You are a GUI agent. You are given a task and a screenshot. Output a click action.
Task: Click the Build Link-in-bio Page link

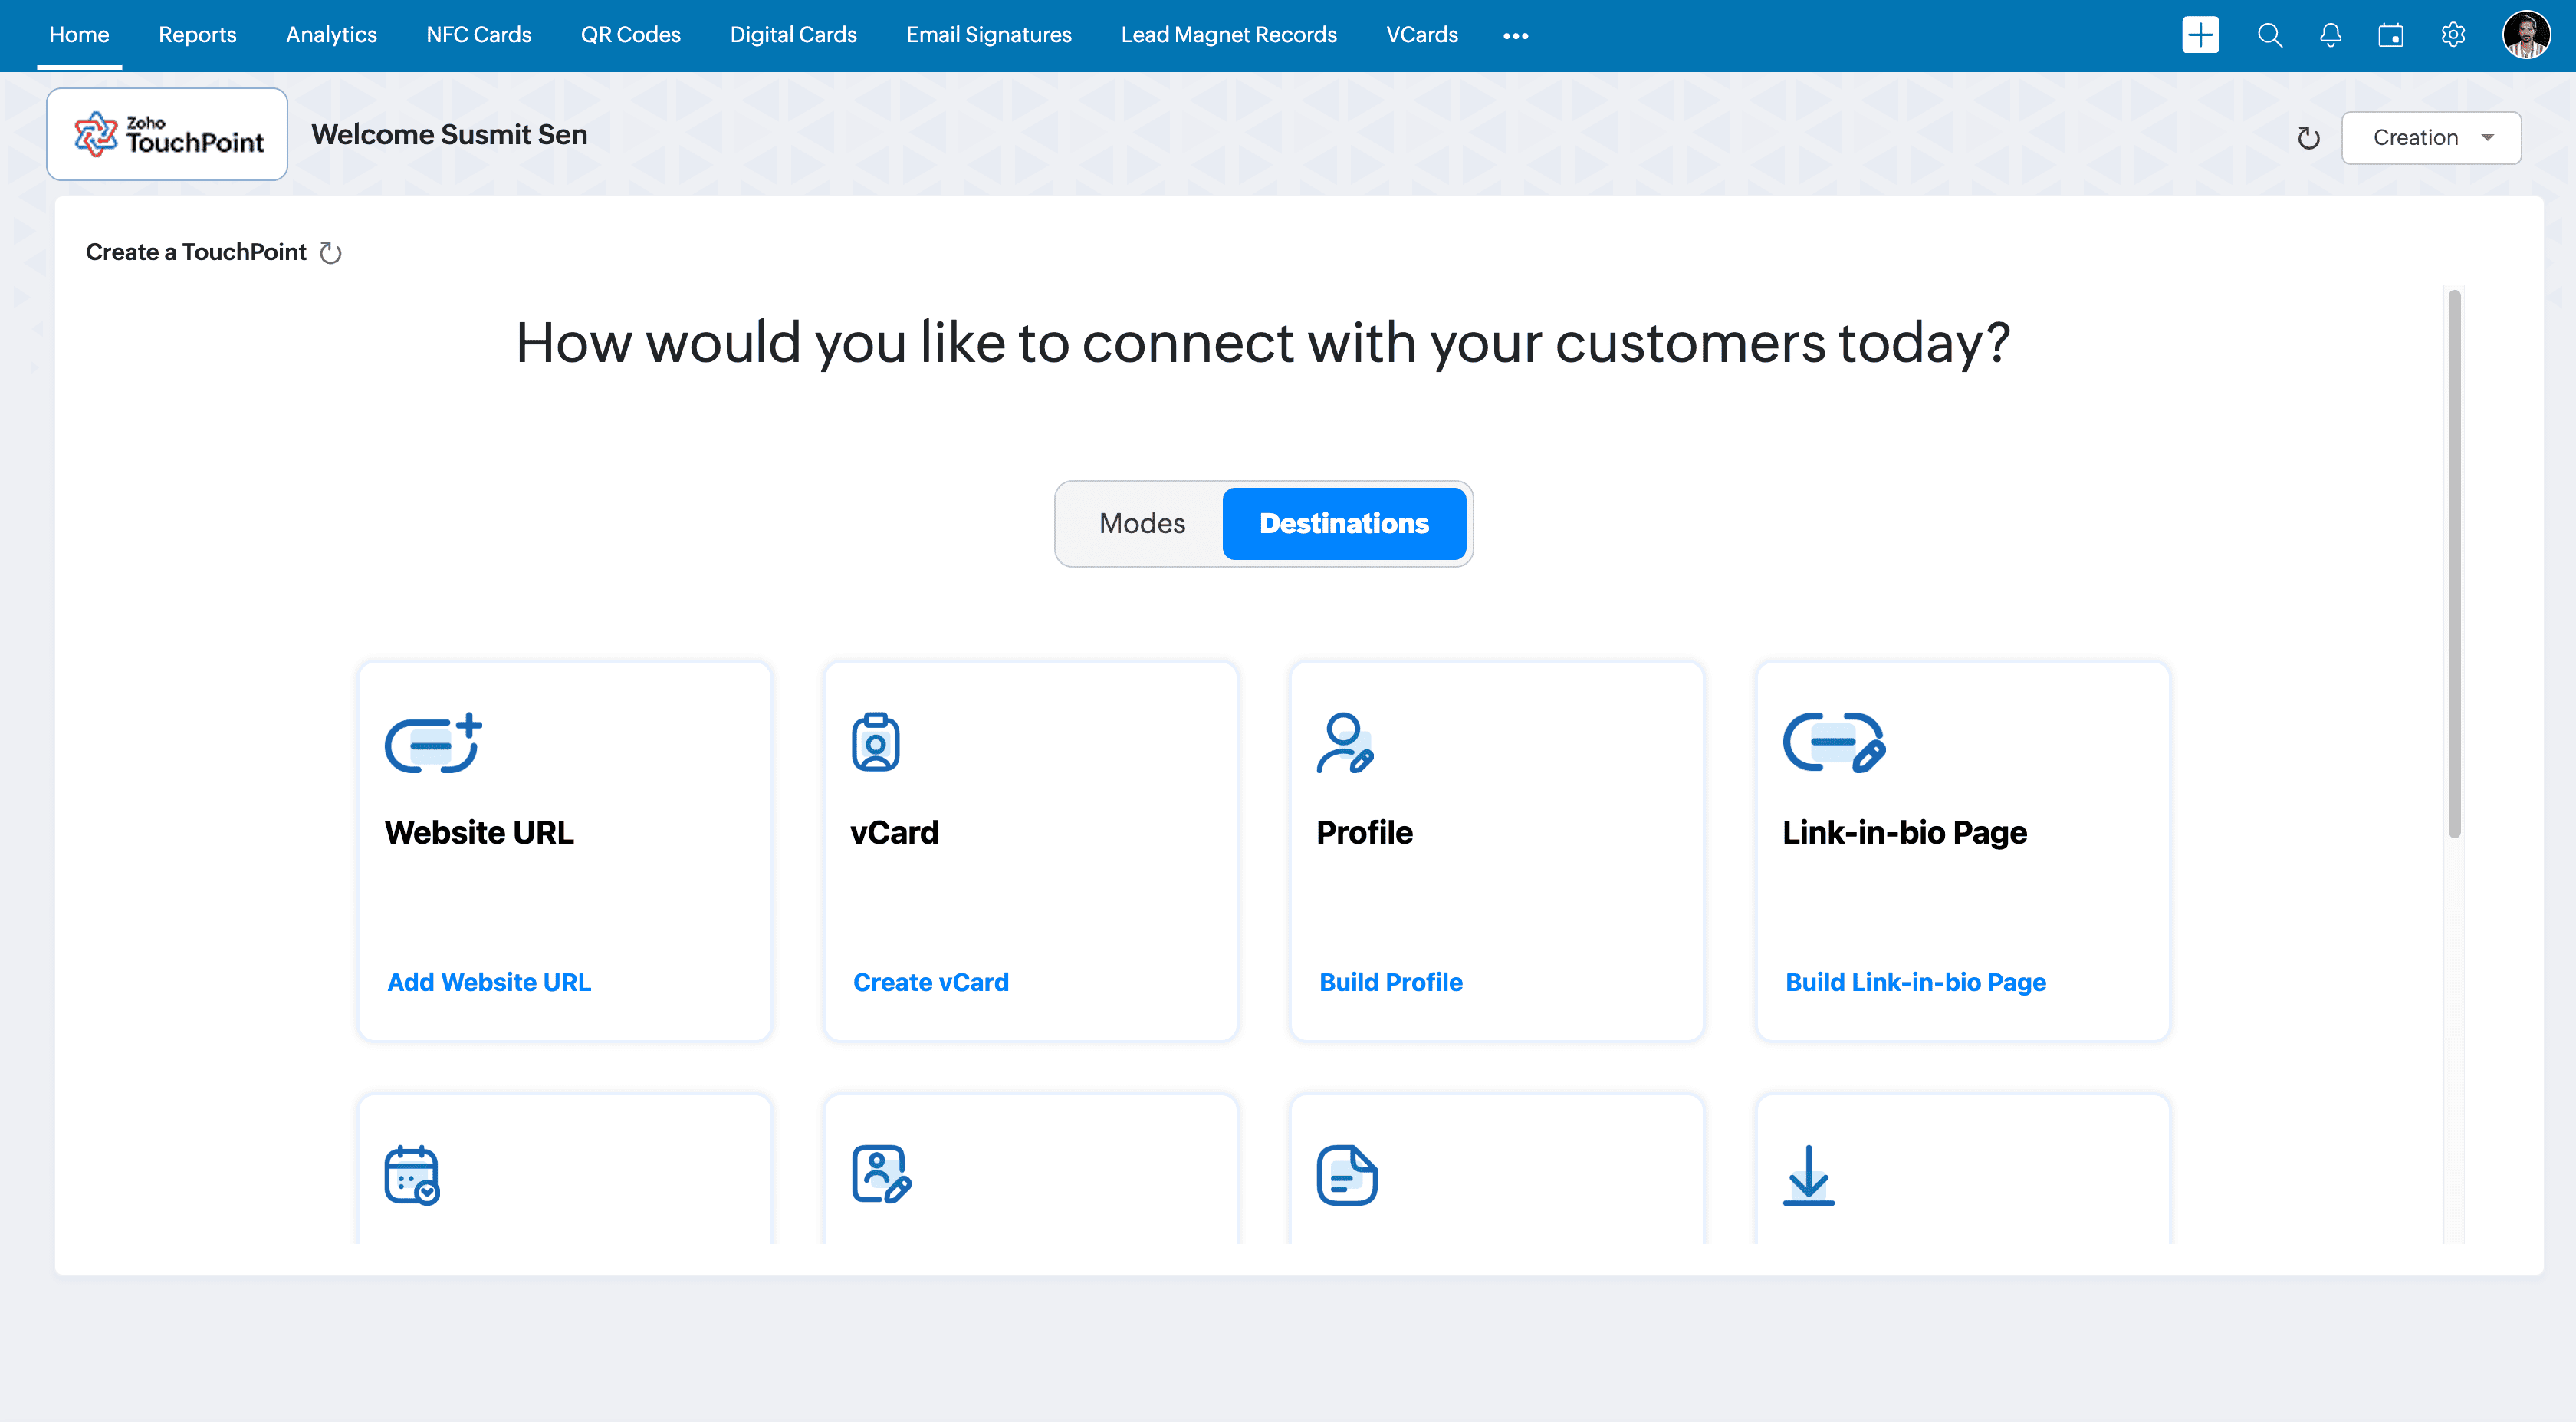[x=1915, y=982]
